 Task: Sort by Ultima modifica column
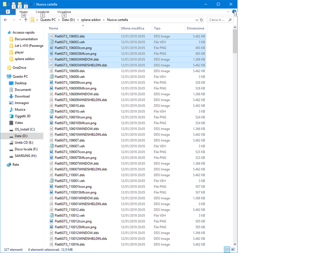click(133, 28)
